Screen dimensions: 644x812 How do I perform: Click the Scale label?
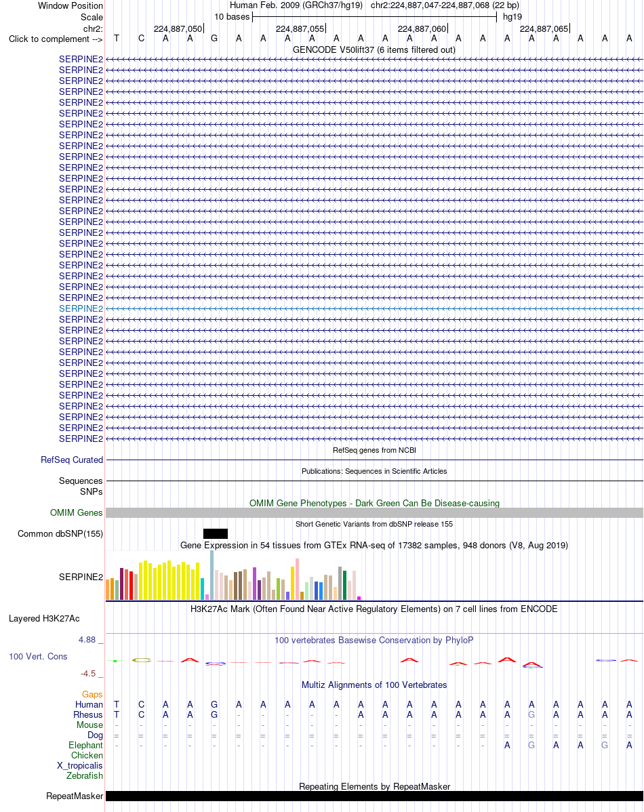coord(92,17)
